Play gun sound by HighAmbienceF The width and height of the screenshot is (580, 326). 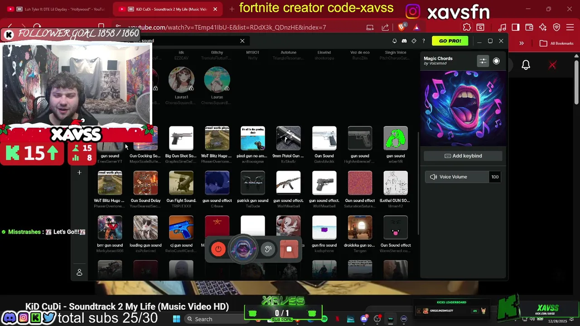point(360,138)
